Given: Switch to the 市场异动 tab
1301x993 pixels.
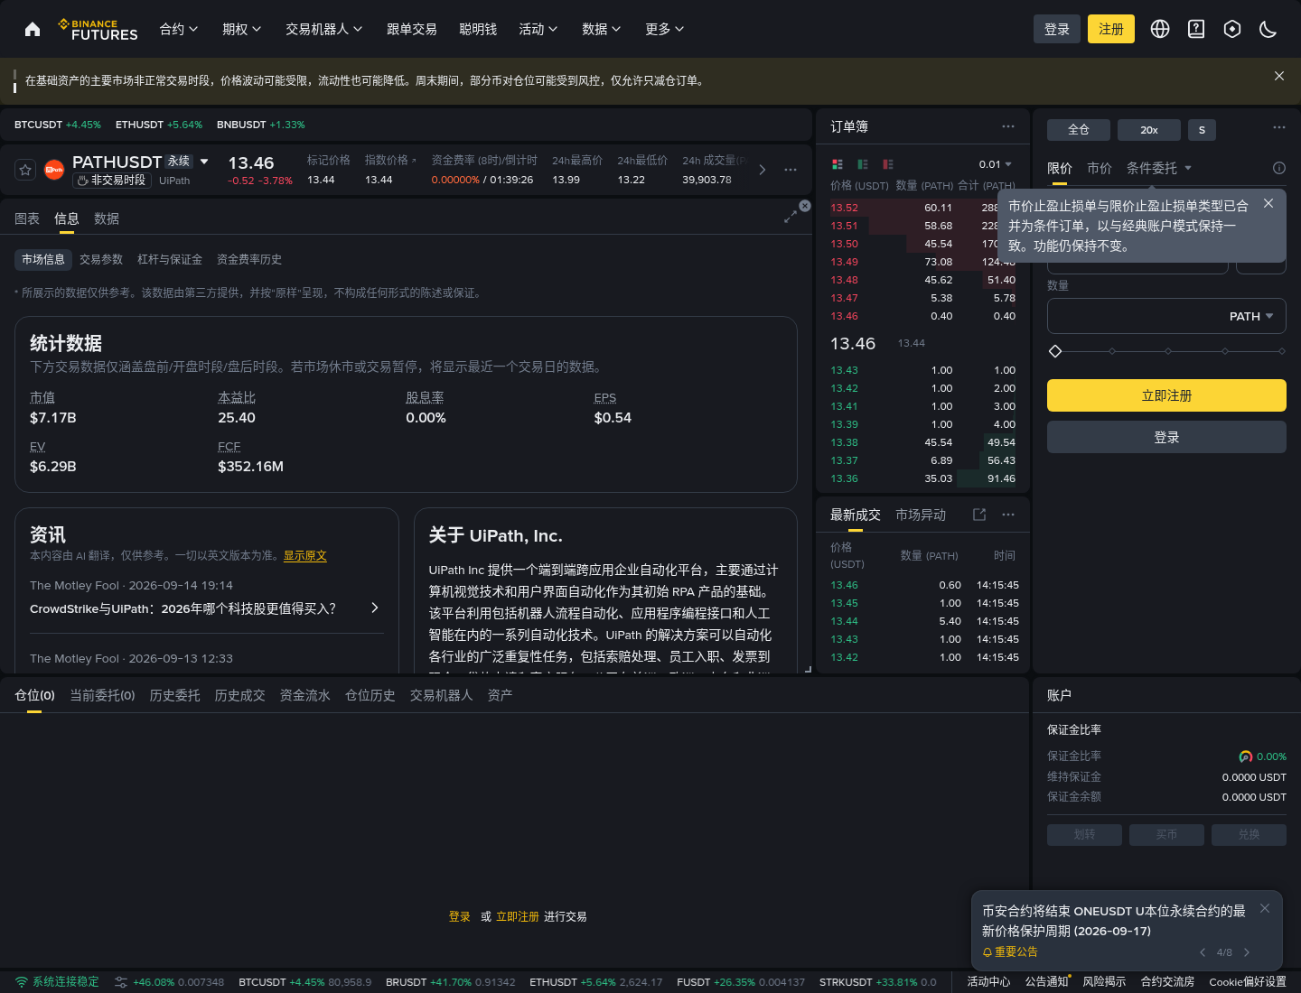Looking at the screenshot, I should pos(921,515).
